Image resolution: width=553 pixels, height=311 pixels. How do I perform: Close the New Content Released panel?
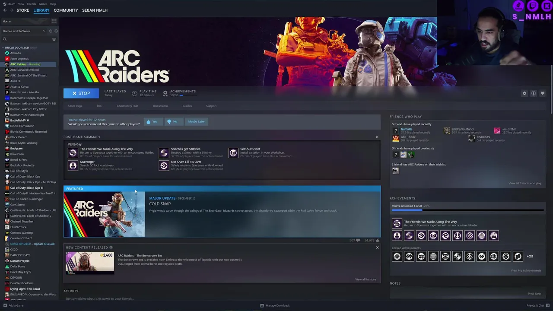377,248
